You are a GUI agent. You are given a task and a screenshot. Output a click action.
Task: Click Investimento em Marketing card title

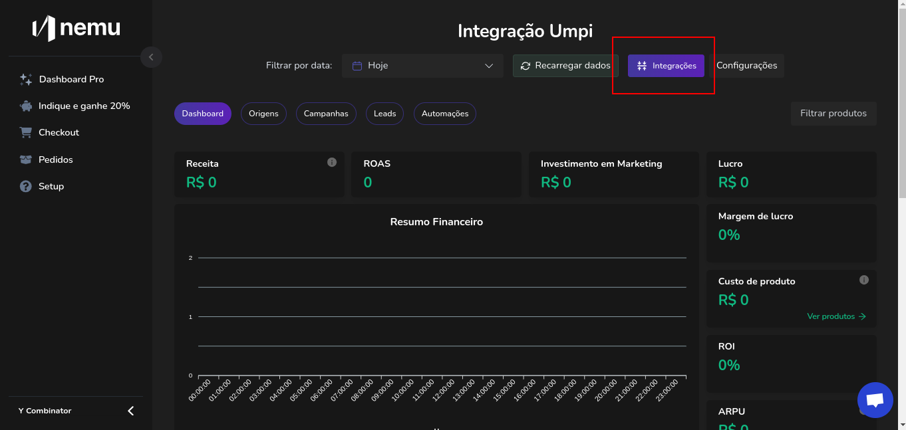point(601,163)
